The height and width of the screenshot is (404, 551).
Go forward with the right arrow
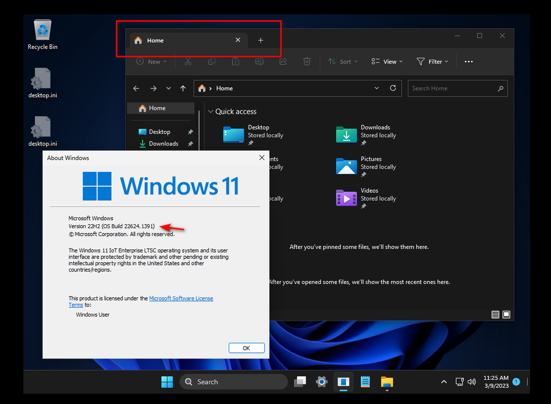[x=153, y=88]
